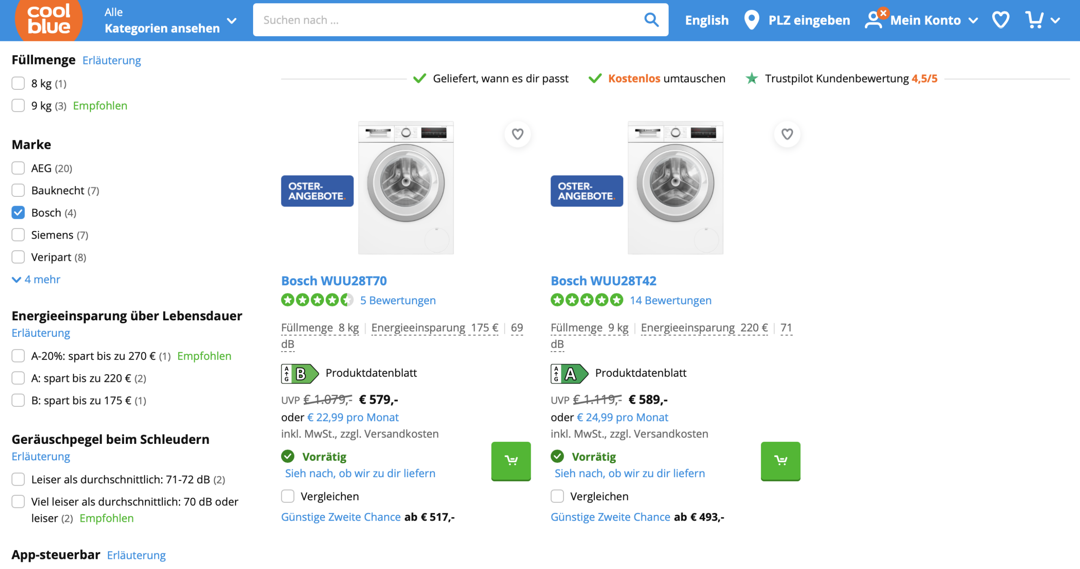Open 14 Bewertungen reviews link

click(x=670, y=300)
